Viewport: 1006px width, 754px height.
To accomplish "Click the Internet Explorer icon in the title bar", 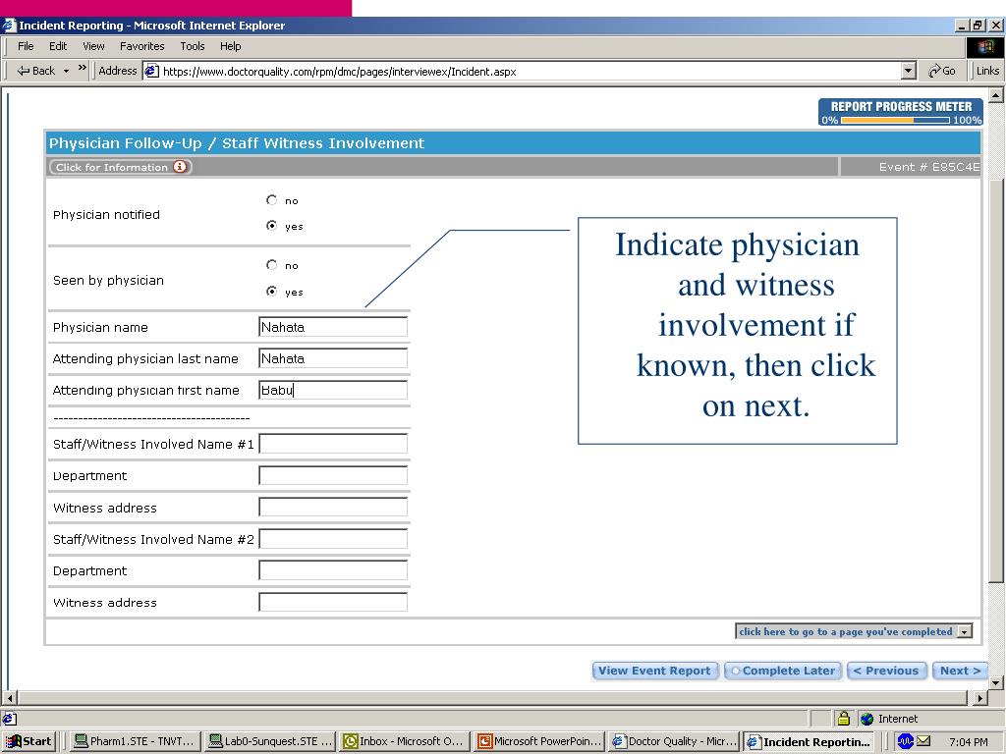I will (8, 25).
